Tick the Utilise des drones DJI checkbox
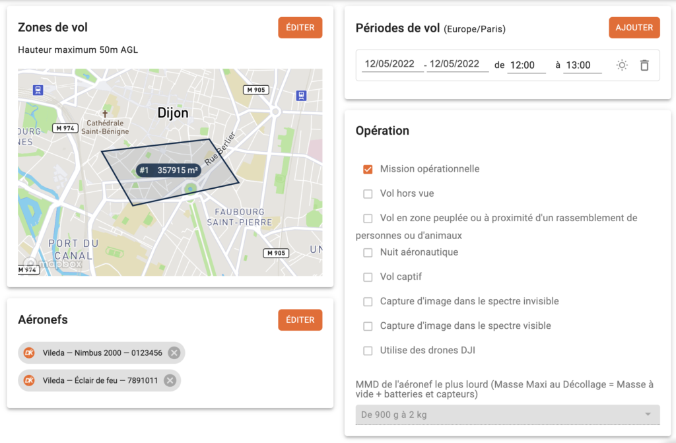This screenshot has width=676, height=443. pyautogui.click(x=368, y=351)
